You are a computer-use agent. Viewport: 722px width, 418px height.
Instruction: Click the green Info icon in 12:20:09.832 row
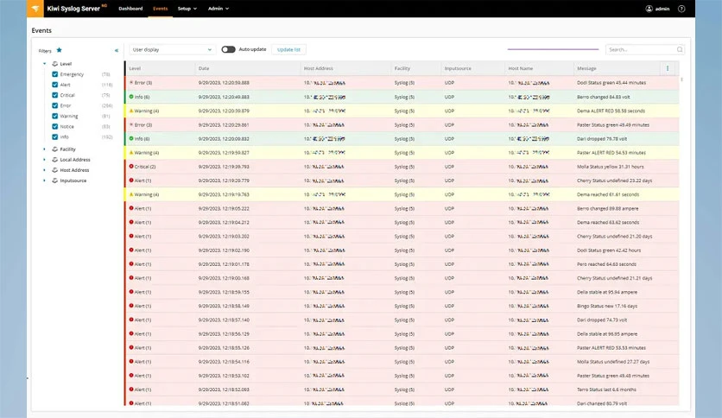(x=131, y=138)
